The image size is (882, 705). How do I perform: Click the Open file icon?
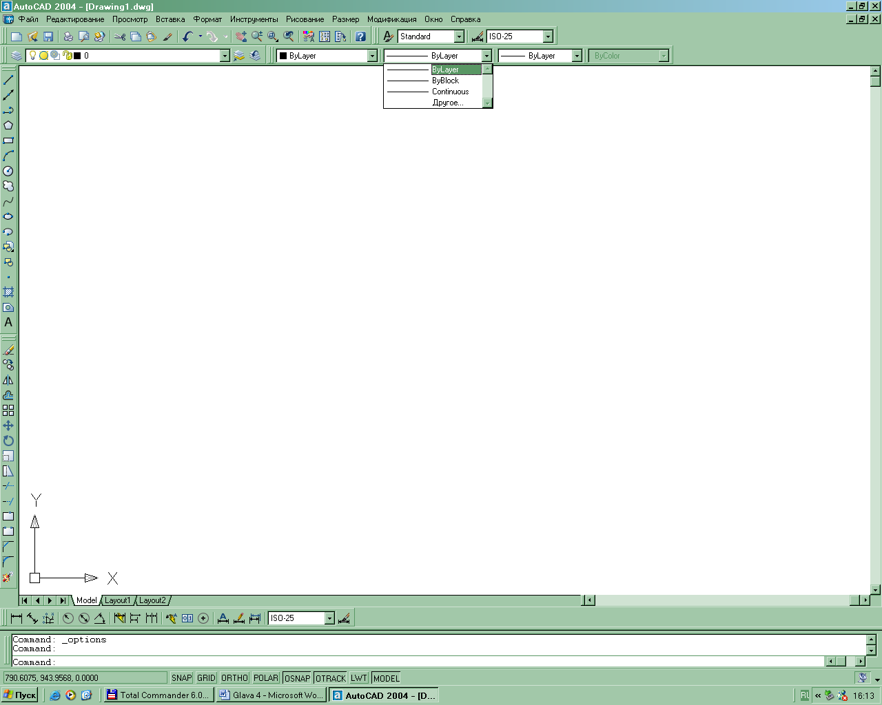[x=32, y=36]
